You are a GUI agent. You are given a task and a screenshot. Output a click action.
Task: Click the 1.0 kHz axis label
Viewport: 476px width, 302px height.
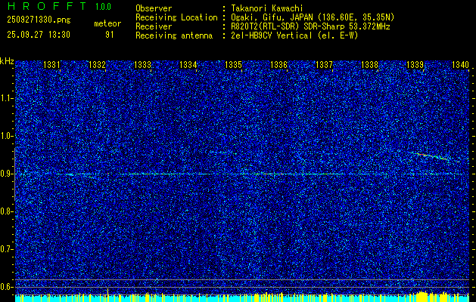coord(6,136)
